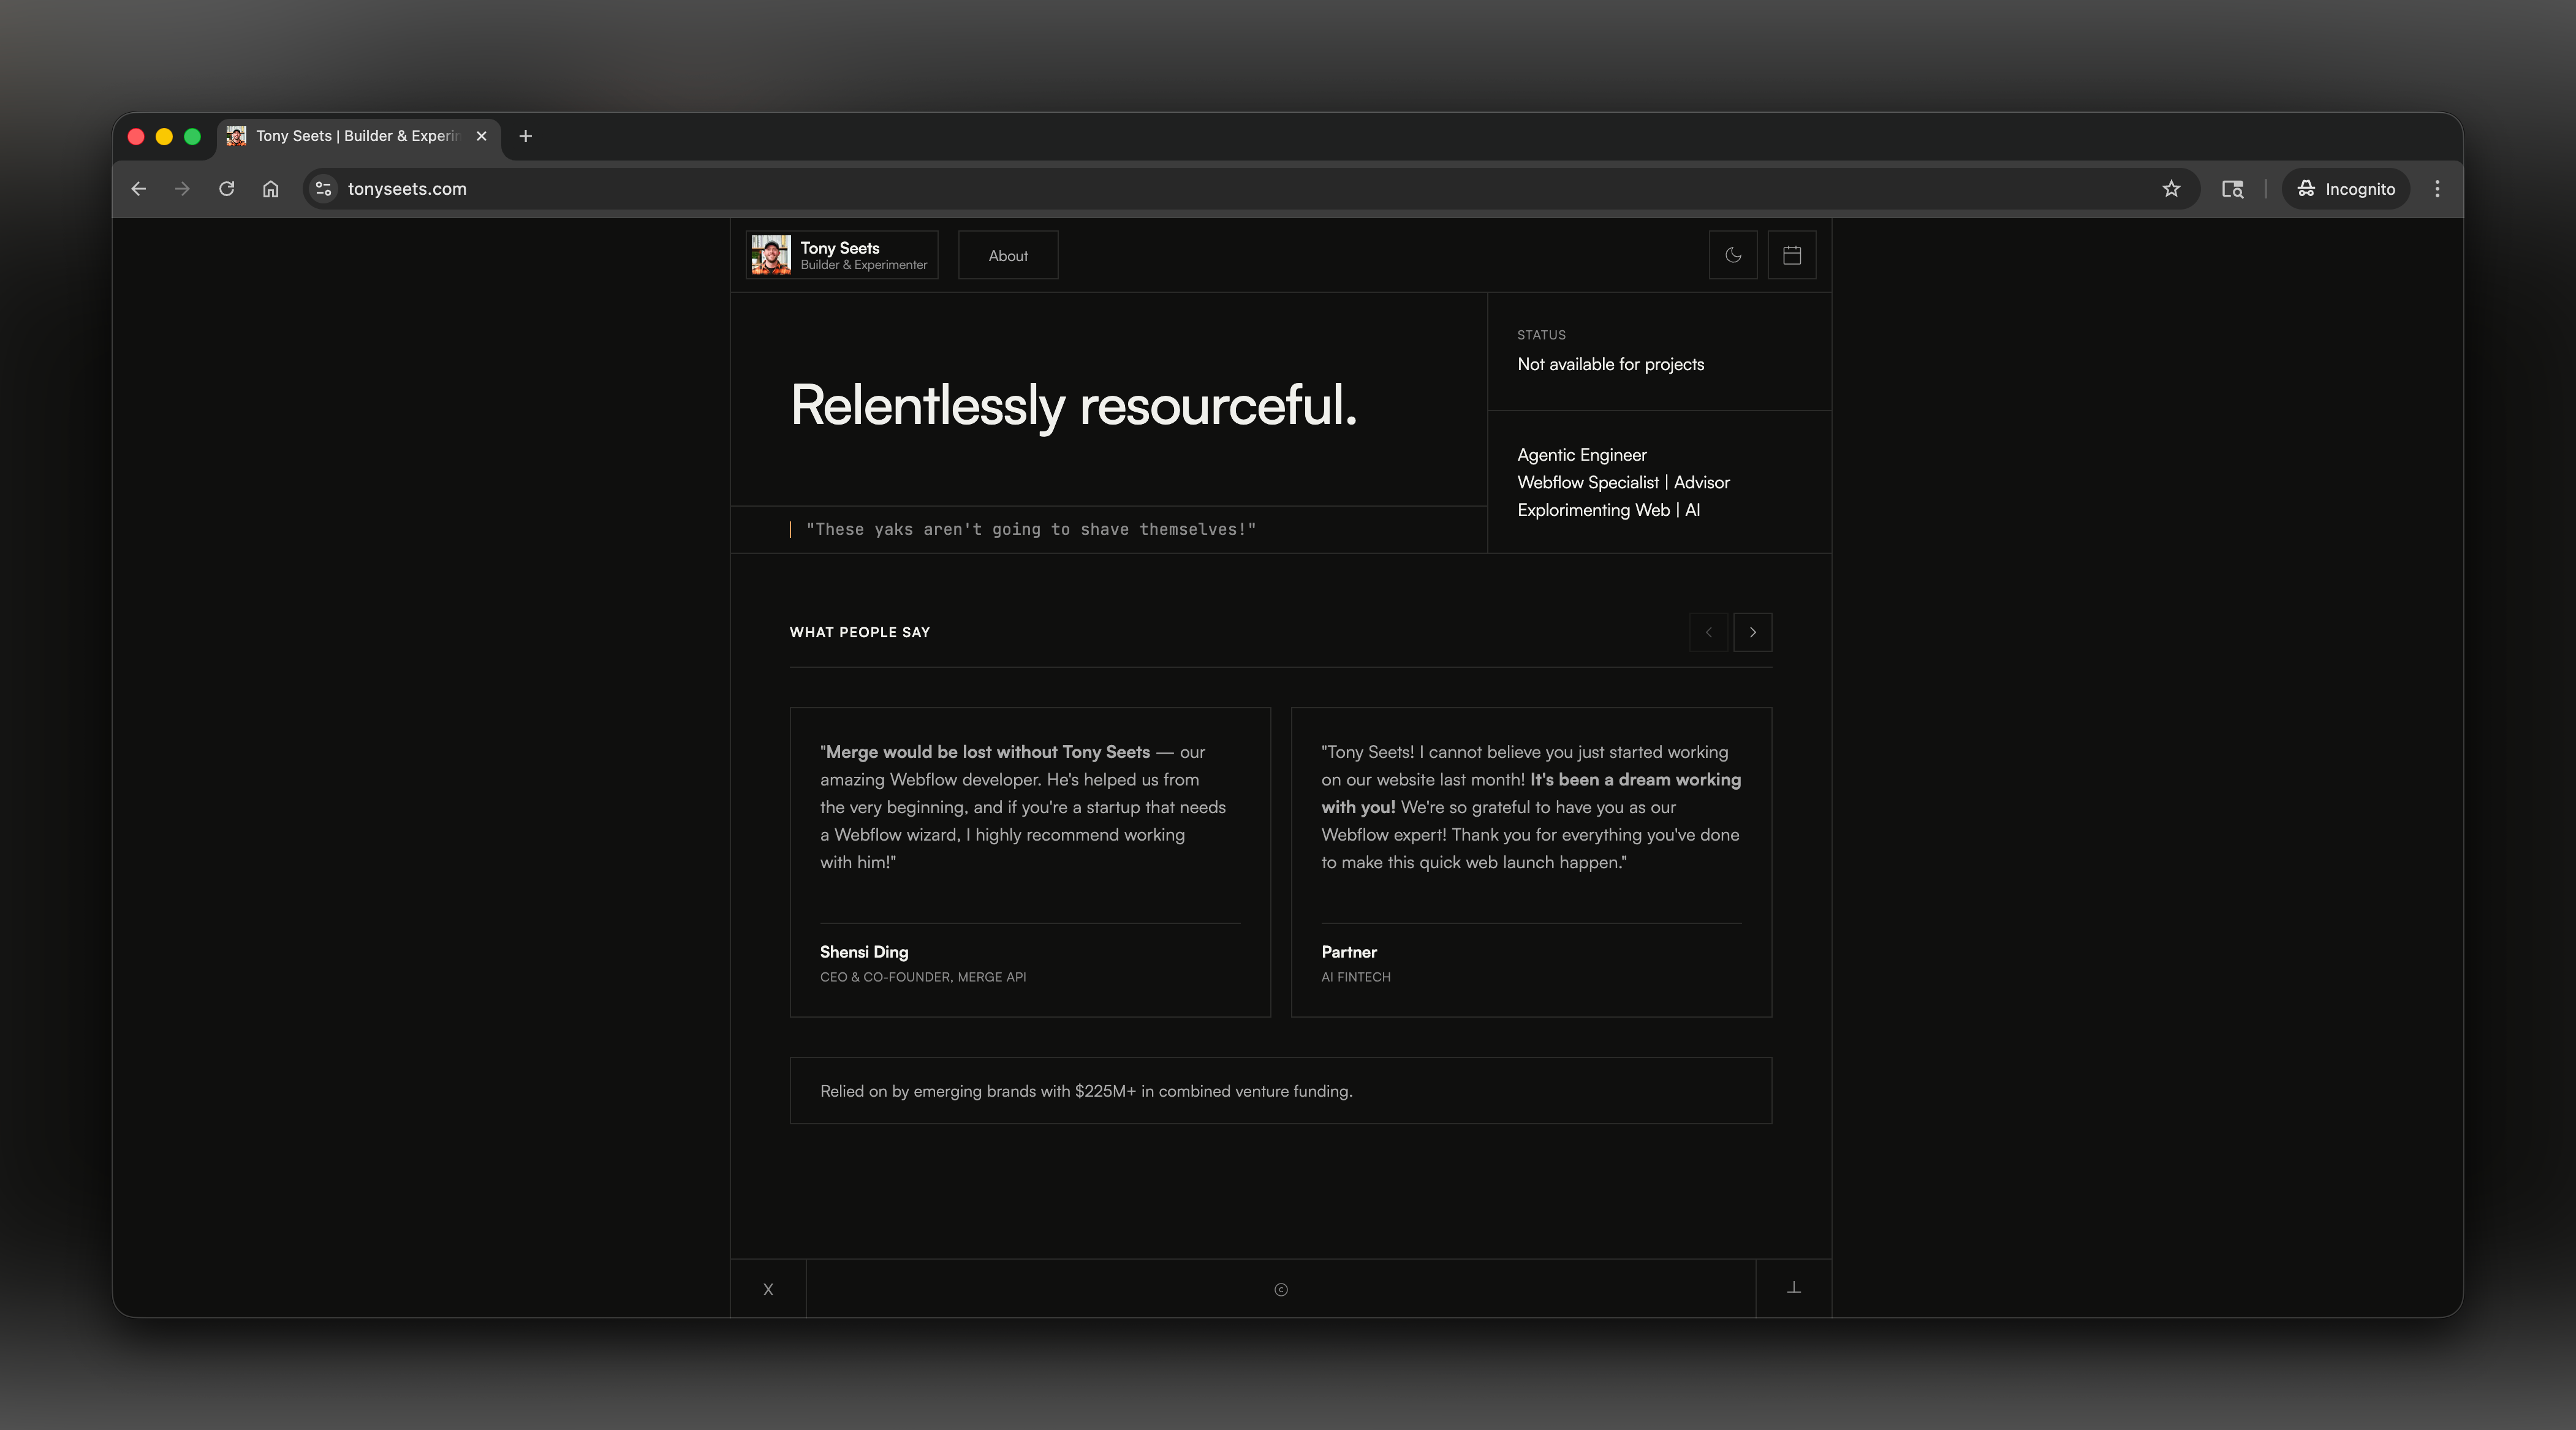This screenshot has width=2576, height=1430.
Task: Open Chrome's search-this-page icon
Action: [x=2231, y=188]
